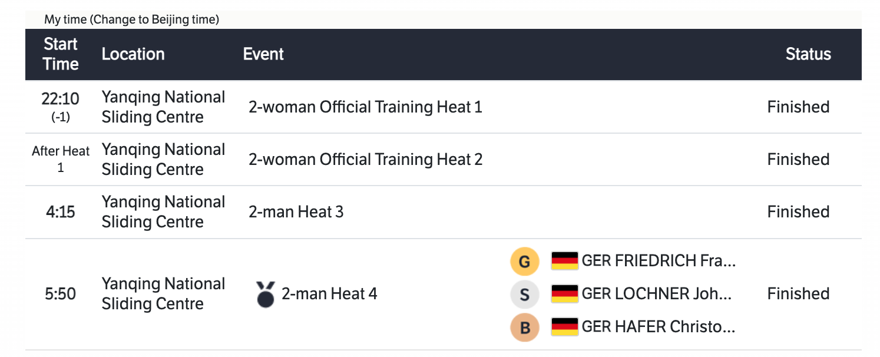
Task: Open 2-woman Official Training Heat 2
Action: tap(365, 160)
